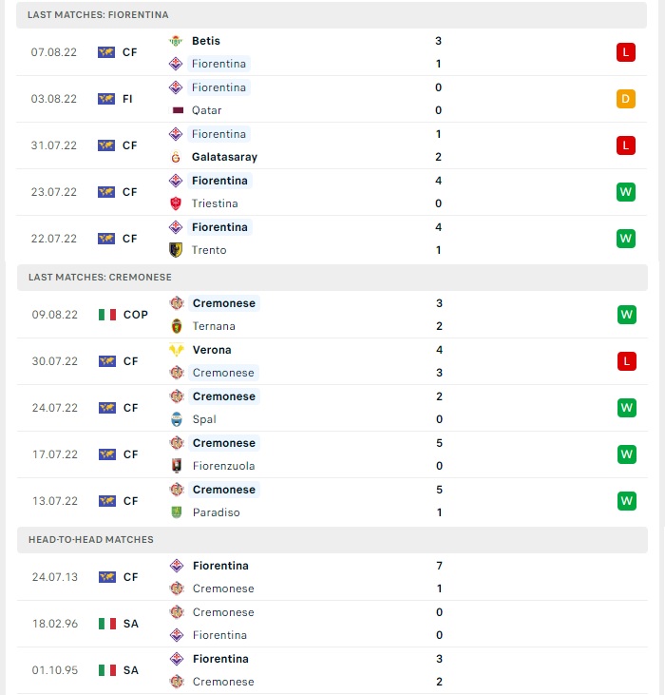This screenshot has height=695, width=665.
Task: Click the Betis team crest icon
Action: [176, 41]
